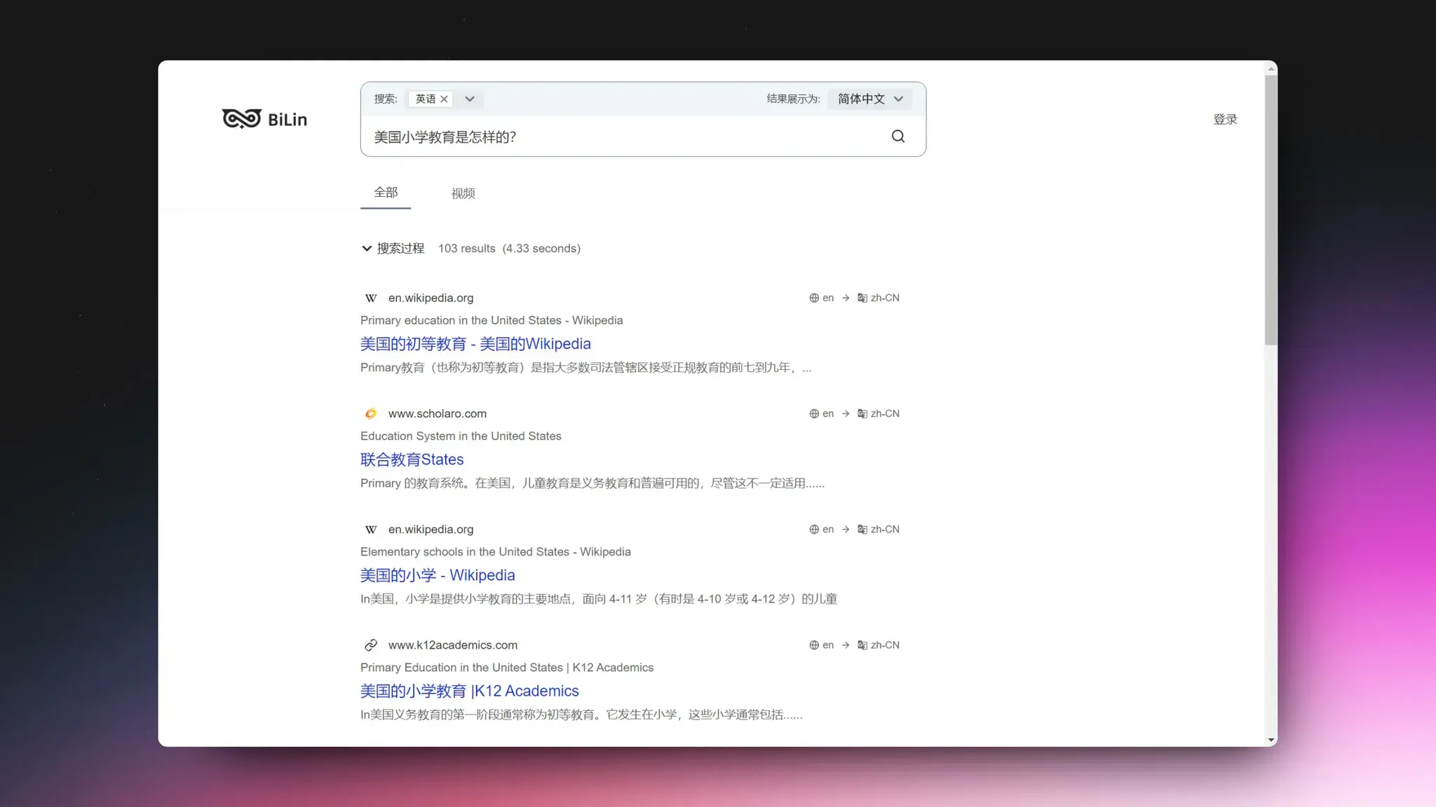Click translate icon in scholaro.com result

point(862,413)
